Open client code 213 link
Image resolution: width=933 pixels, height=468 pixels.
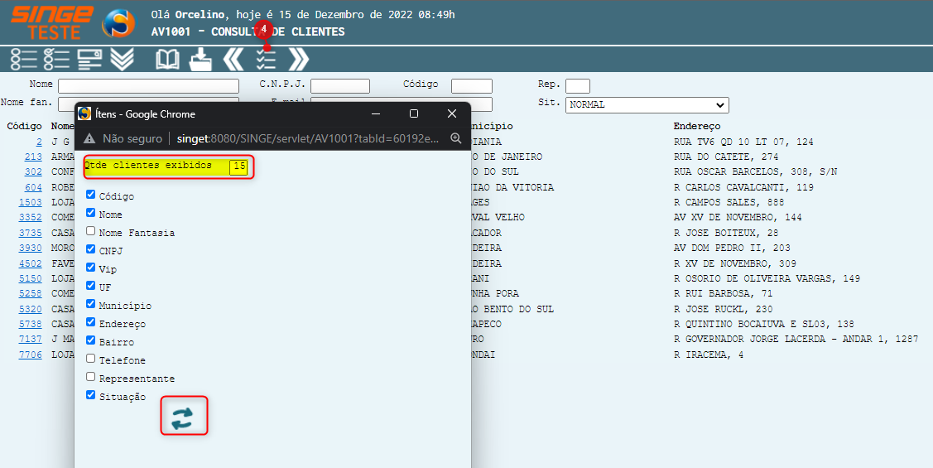pyautogui.click(x=33, y=157)
